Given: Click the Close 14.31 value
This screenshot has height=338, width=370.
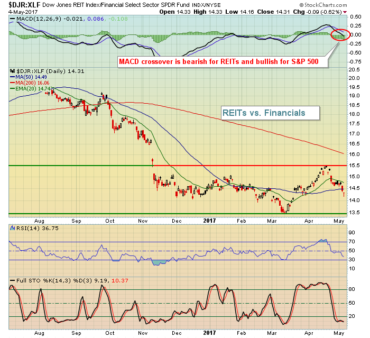Looking at the screenshot, I should coord(273,12).
